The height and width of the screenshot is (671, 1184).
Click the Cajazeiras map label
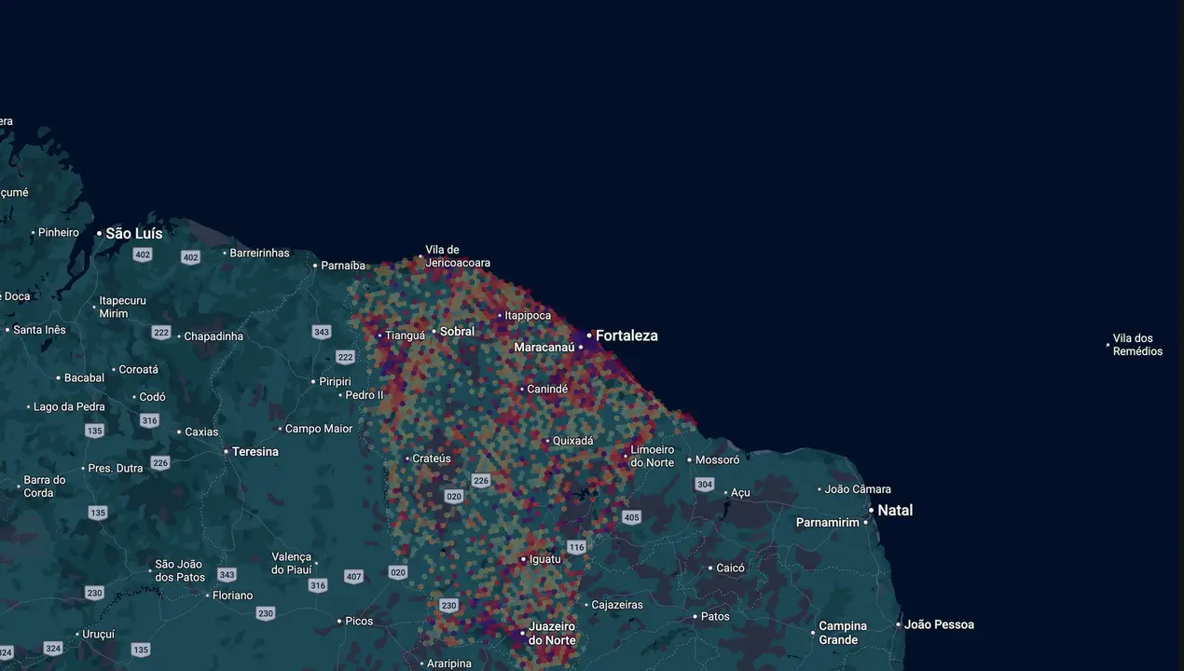point(618,605)
